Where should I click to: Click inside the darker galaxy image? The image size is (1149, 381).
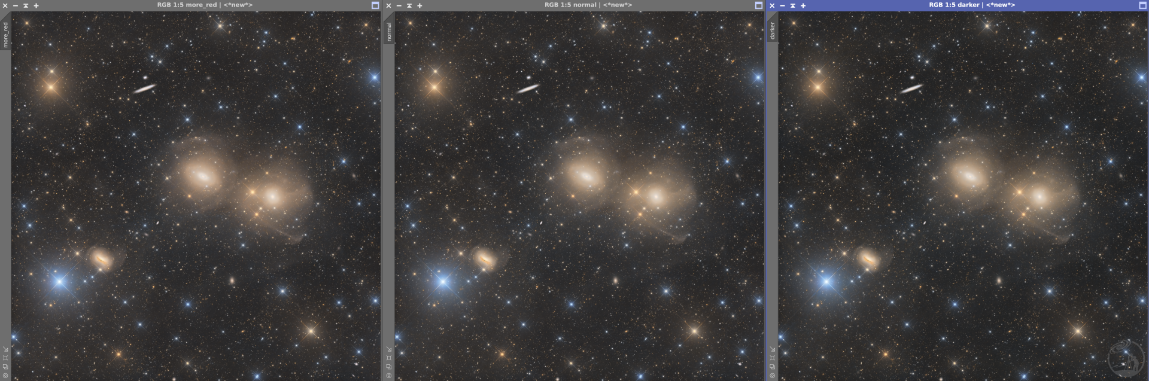click(963, 196)
